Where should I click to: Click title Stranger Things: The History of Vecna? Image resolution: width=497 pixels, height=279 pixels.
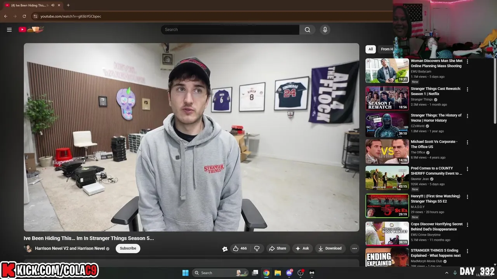[x=436, y=118]
